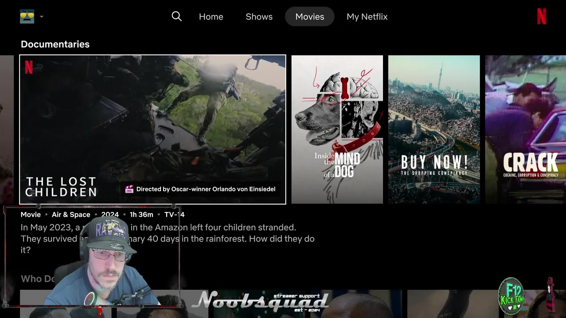Click the Documentaries row heading
Image resolution: width=566 pixels, height=318 pixels.
pyautogui.click(x=55, y=44)
